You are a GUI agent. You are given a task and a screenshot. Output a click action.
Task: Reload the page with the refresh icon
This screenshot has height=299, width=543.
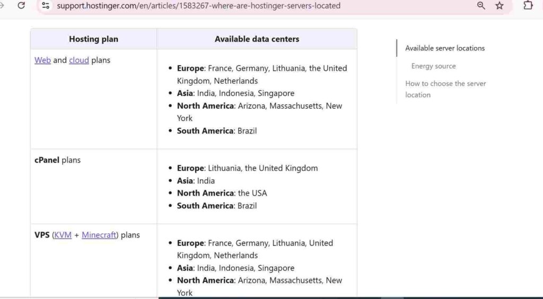tap(21, 5)
